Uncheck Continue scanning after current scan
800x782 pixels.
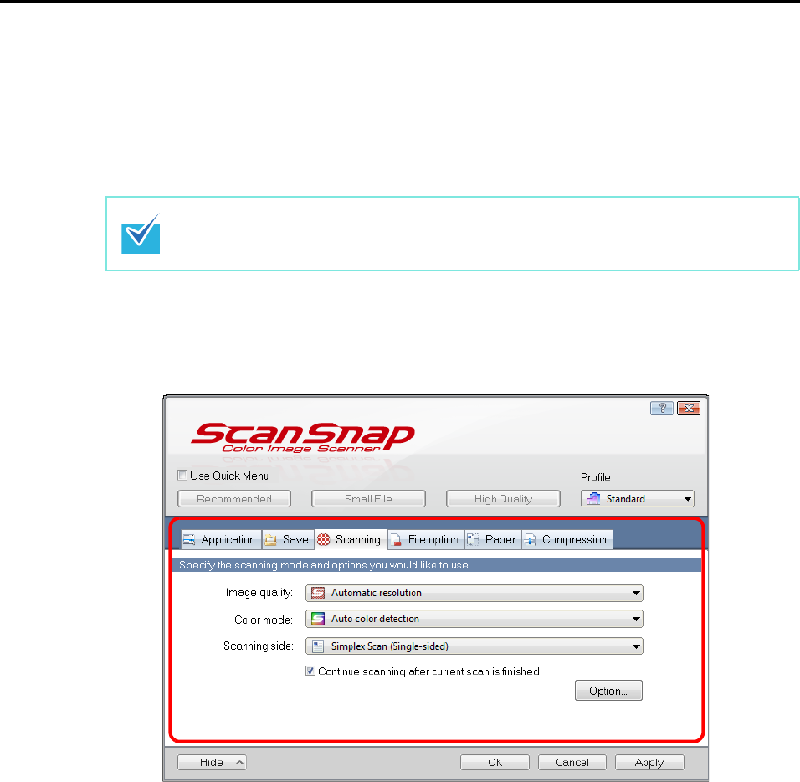[x=310, y=671]
